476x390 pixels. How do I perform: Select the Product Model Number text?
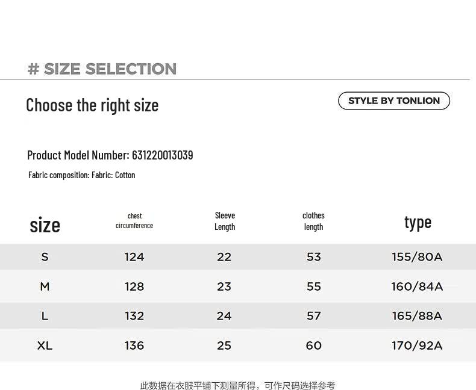click(x=110, y=155)
